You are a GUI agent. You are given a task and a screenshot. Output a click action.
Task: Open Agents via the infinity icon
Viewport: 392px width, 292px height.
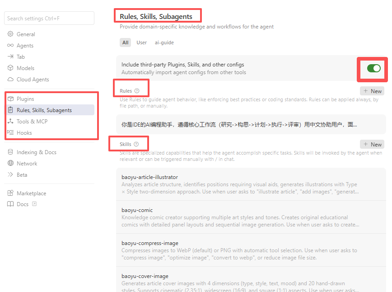coord(10,46)
